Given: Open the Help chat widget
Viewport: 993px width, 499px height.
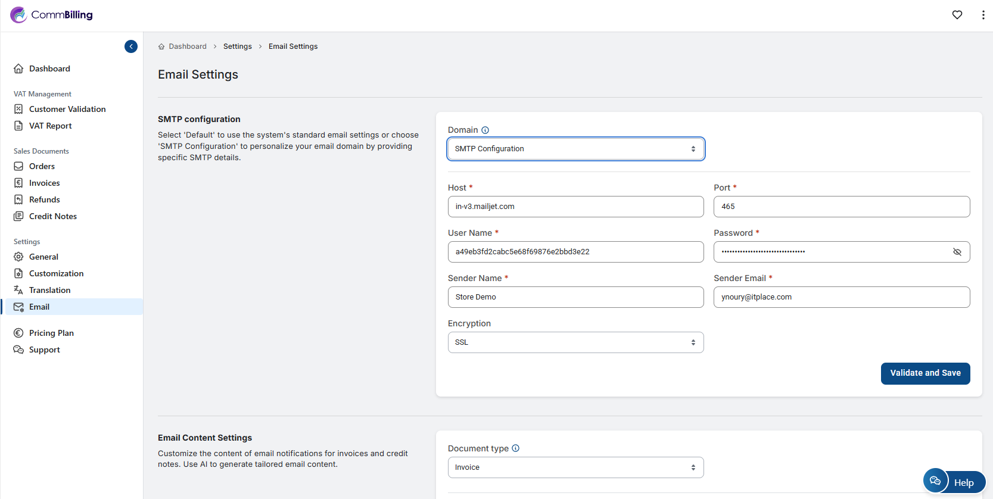Looking at the screenshot, I should (954, 482).
